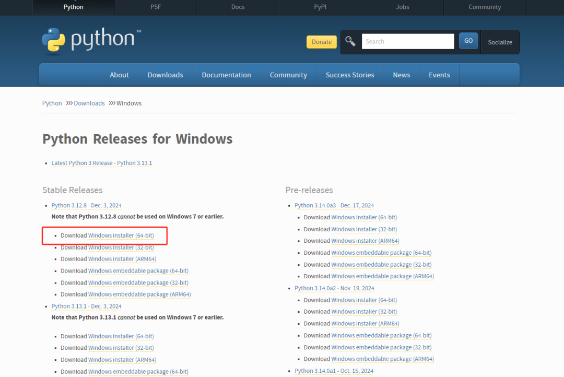The height and width of the screenshot is (377, 564).
Task: Click inside the Search input field
Action: coord(407,41)
